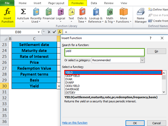The width and height of the screenshot is (168, 126).
Task: Open the Name Manager
Action: point(140,16)
